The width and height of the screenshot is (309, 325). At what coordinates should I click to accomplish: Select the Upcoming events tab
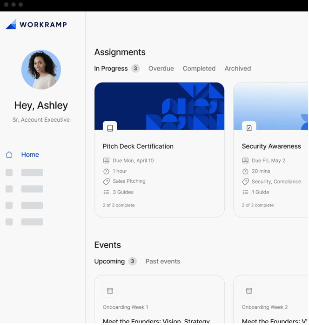point(109,262)
